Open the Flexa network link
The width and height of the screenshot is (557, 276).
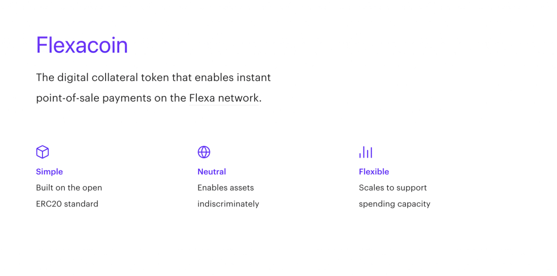[224, 98]
